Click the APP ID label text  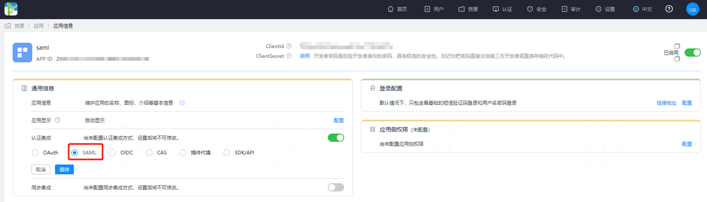(44, 59)
